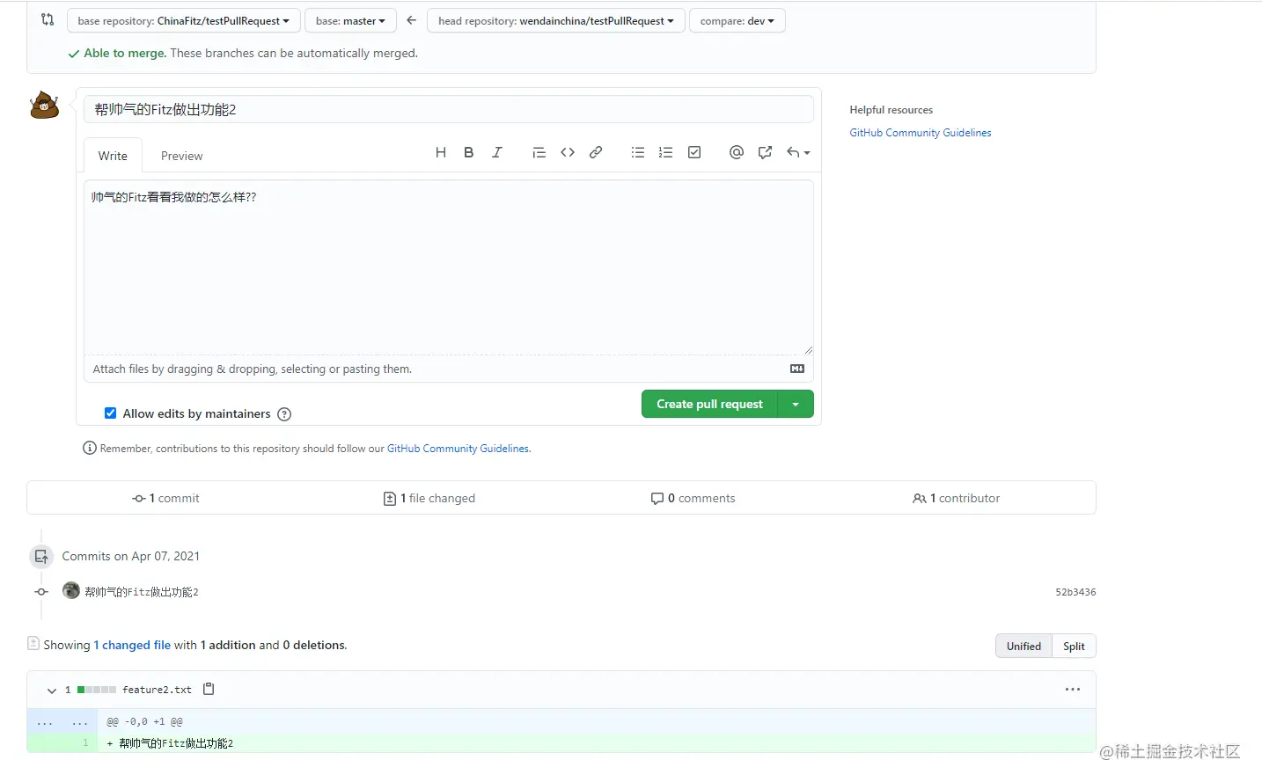This screenshot has height=782, width=1262.
Task: Click the Commits on Apr 07, 2021 text
Action: [130, 556]
